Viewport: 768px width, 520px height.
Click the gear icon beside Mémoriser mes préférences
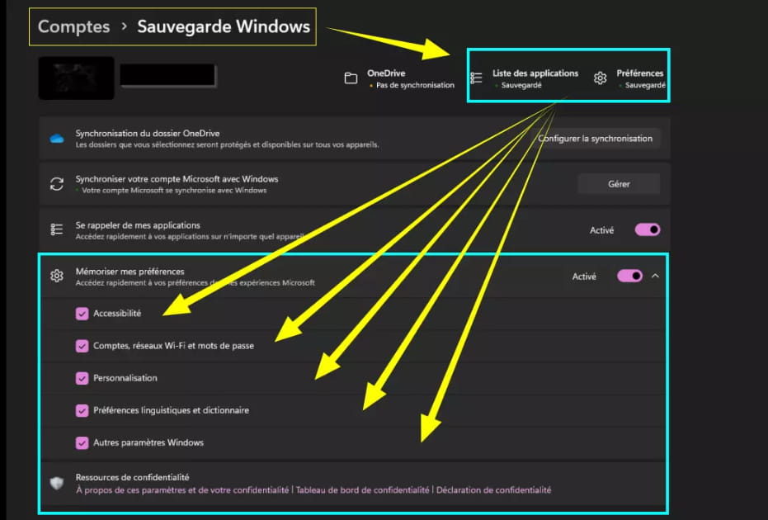57,276
